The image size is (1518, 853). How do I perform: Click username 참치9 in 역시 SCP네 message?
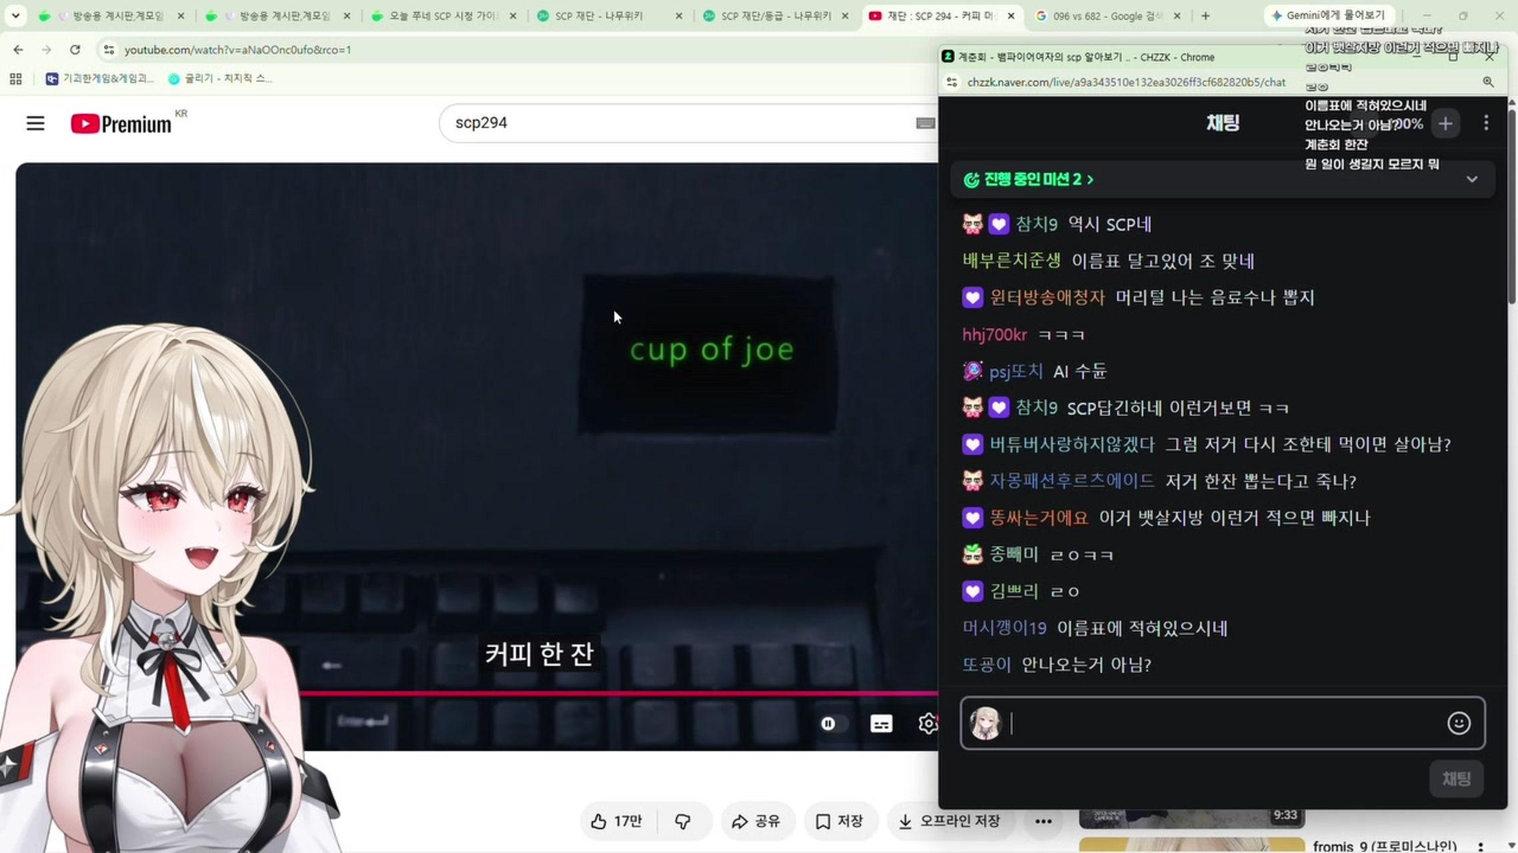(x=1036, y=225)
